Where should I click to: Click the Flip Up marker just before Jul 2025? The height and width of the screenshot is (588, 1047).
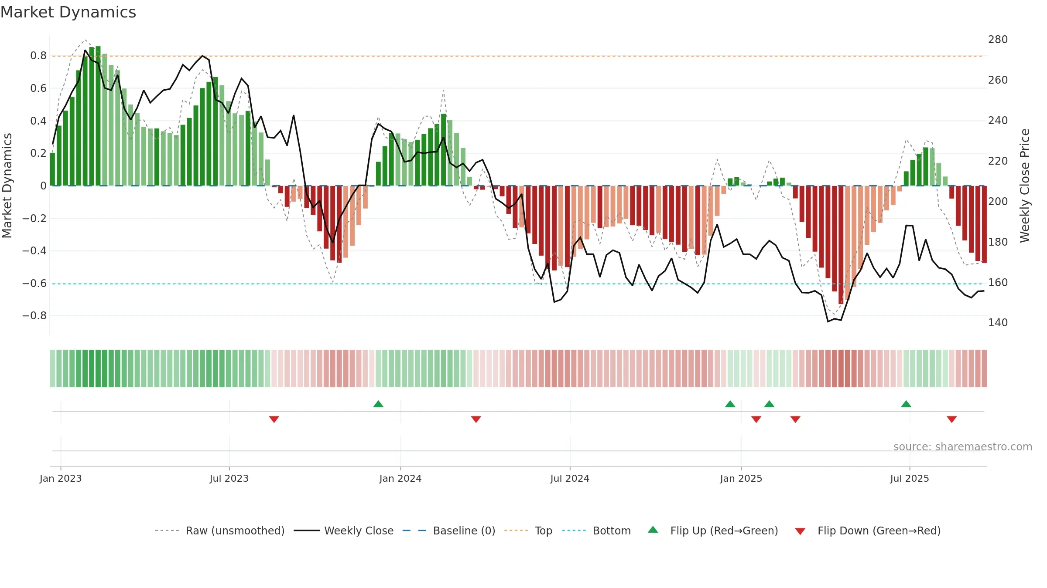point(906,404)
